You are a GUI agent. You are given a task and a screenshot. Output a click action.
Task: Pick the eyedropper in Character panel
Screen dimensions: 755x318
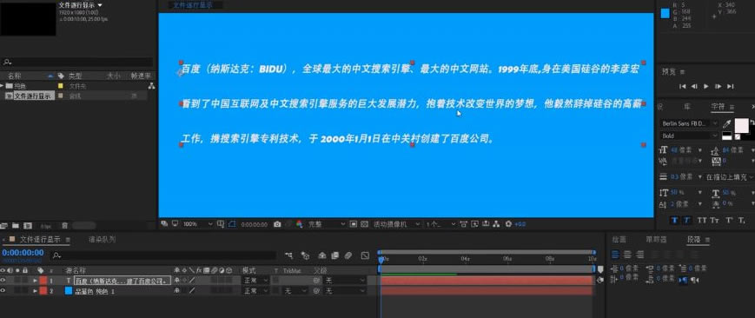coord(727,124)
